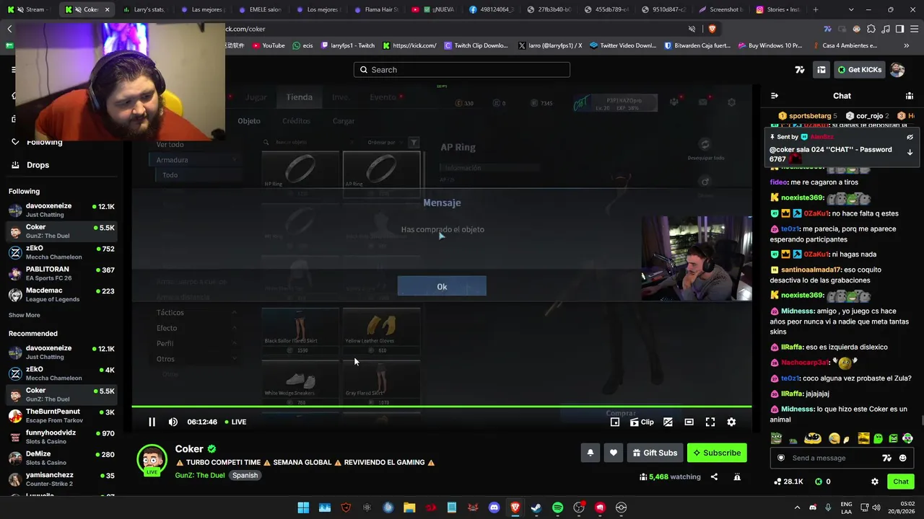
Task: Click the chat identity shield icon
Action: click(780, 458)
